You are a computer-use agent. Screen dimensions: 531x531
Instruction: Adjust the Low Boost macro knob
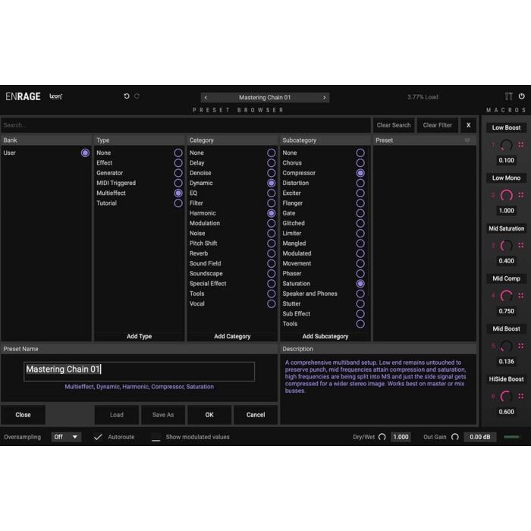[506, 145]
